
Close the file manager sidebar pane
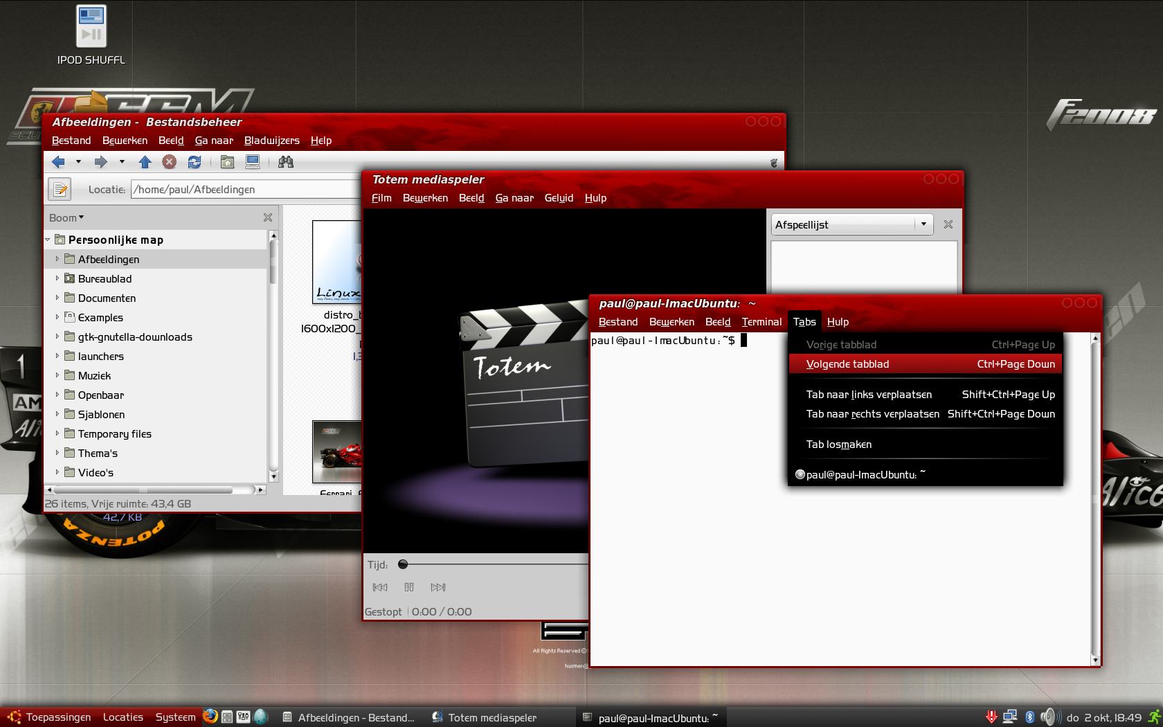pyautogui.click(x=268, y=217)
